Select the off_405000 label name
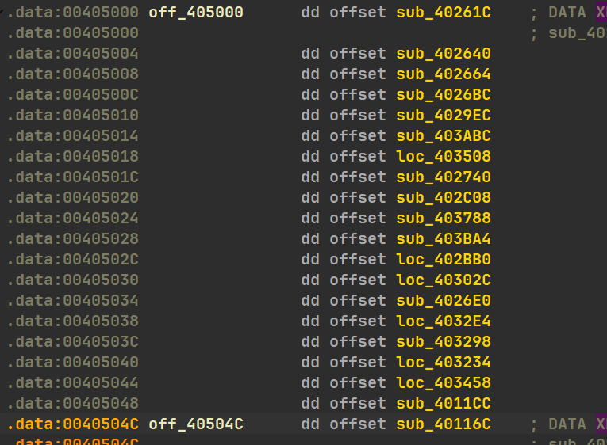Screen dimensions: 607x445 pos(196,13)
